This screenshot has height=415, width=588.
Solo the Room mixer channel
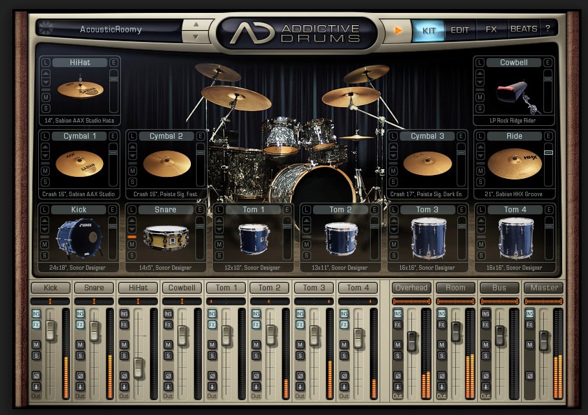point(442,356)
